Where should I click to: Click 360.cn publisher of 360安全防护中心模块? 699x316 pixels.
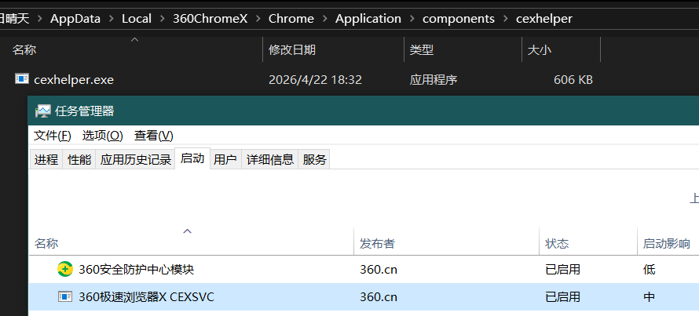click(379, 270)
